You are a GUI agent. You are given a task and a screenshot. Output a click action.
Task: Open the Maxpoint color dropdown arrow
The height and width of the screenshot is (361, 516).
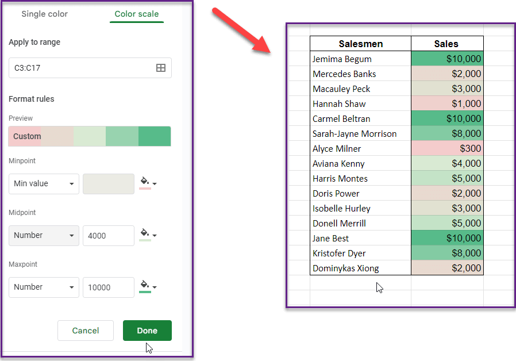154,286
